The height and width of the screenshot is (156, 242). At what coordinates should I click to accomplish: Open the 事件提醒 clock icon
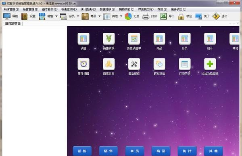(x=83, y=64)
